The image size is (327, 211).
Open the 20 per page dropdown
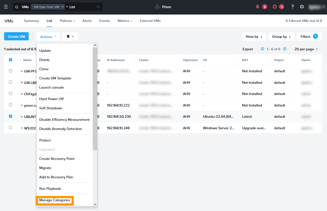tap(306, 49)
